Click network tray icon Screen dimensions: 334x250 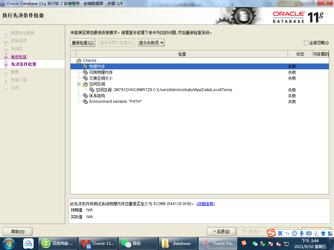(x=286, y=244)
